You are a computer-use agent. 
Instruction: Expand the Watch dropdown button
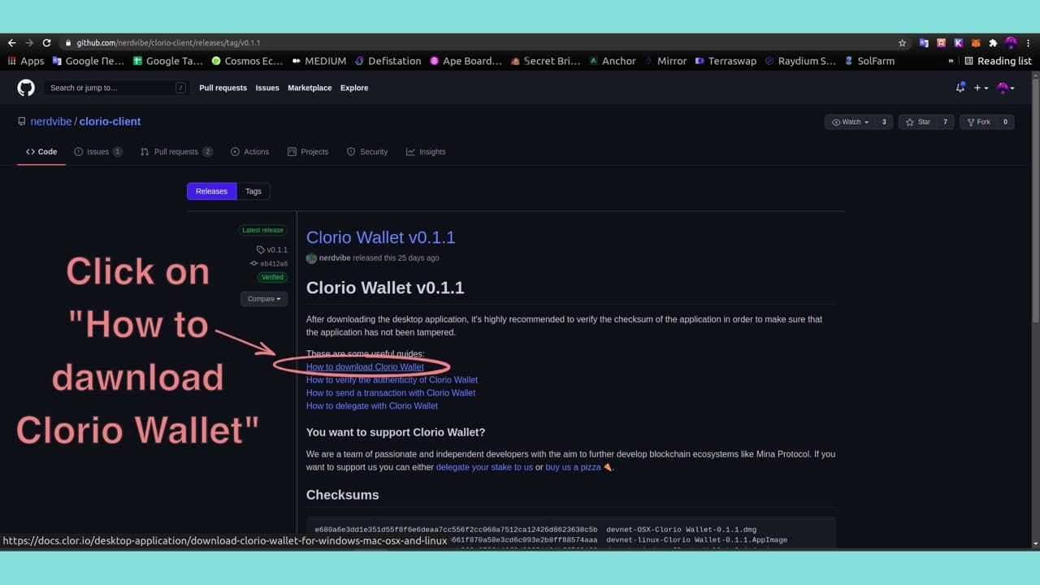coord(851,122)
